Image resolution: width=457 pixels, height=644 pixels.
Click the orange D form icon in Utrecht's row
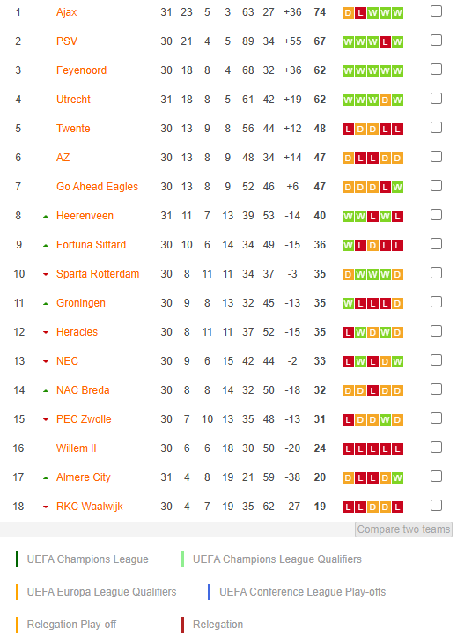(x=385, y=100)
